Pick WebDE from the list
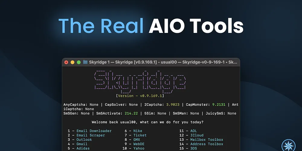 pos(139,144)
